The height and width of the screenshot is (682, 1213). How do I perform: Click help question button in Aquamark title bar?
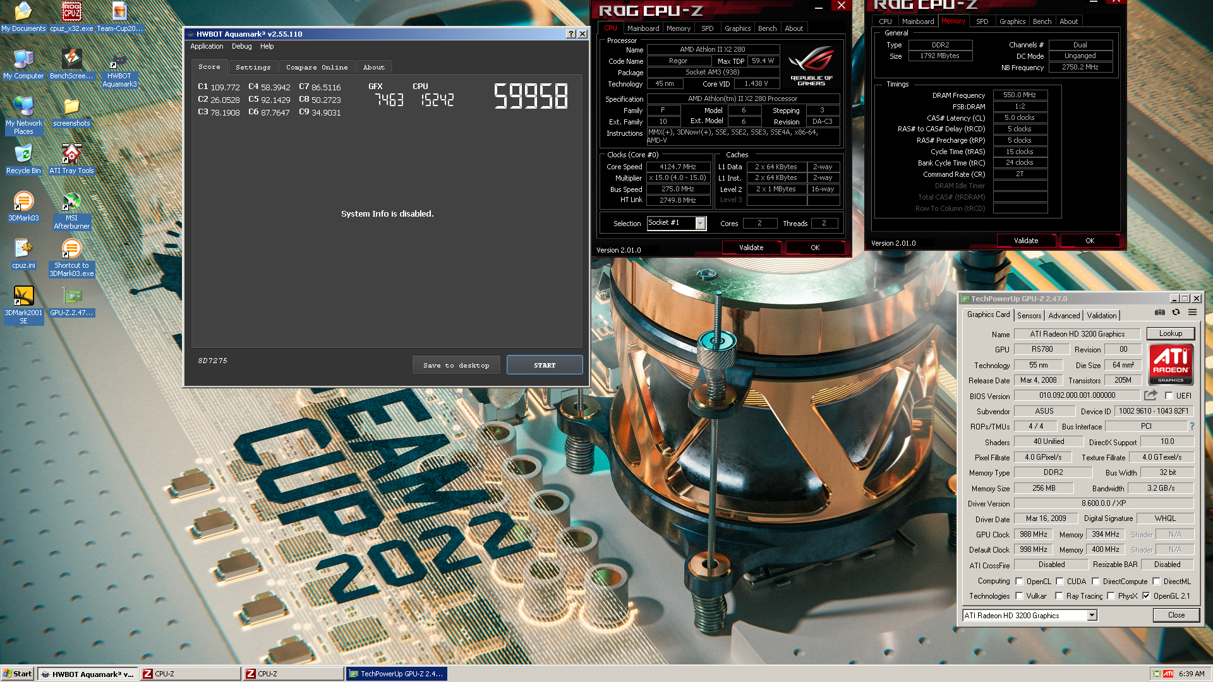coord(571,34)
